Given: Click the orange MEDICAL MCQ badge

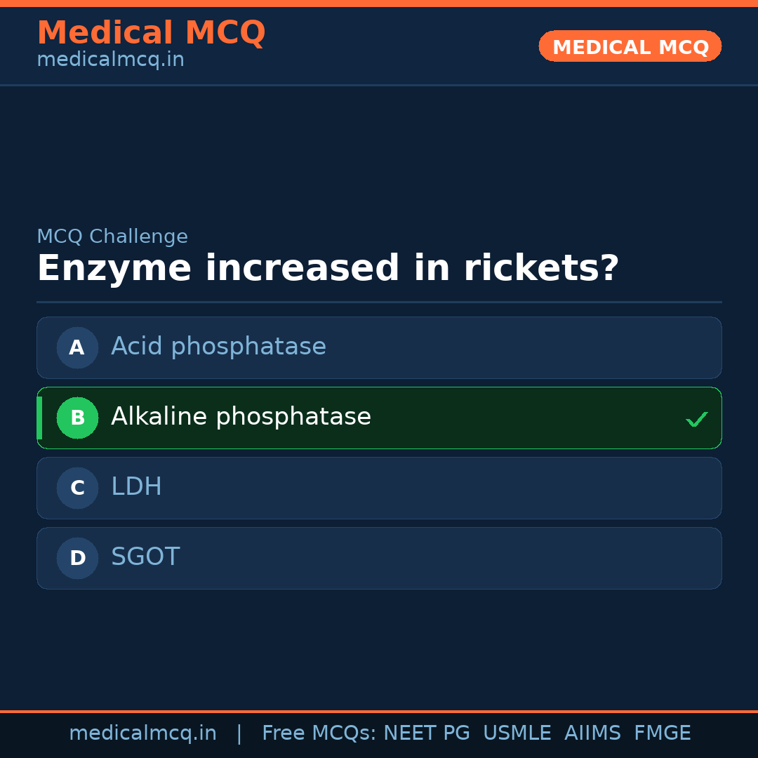Looking at the screenshot, I should point(630,47).
